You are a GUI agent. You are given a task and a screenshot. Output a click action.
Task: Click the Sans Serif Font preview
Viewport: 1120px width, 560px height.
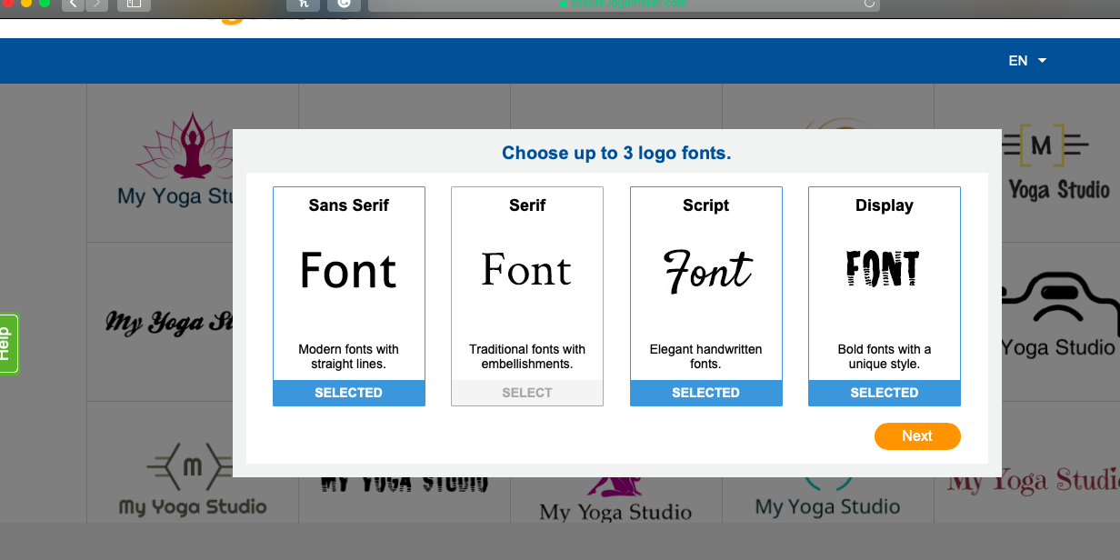pyautogui.click(x=349, y=271)
